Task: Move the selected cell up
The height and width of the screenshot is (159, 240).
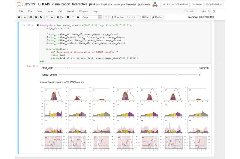Action: tap(46, 17)
